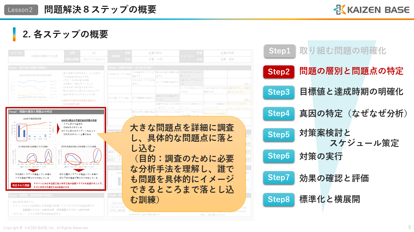
Task: Select the red Step2 badge
Action: pyautogui.click(x=279, y=72)
